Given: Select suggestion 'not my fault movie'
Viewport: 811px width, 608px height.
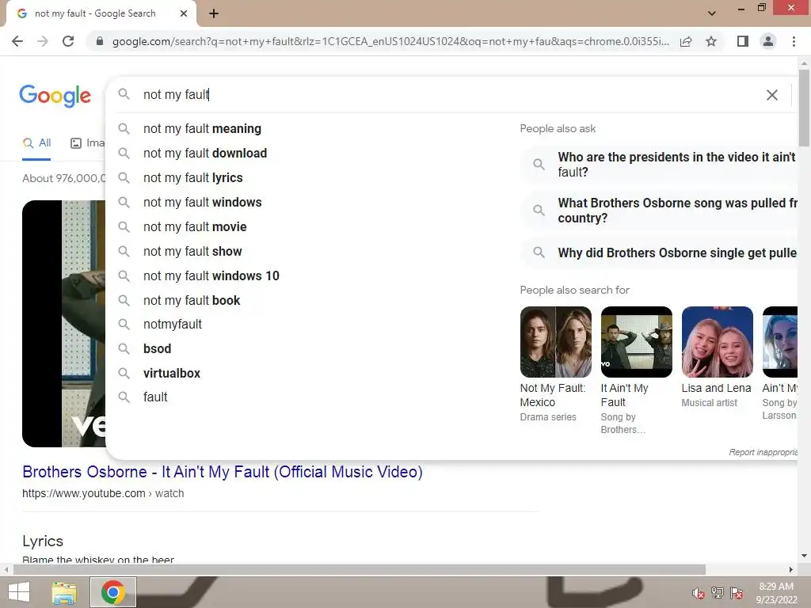Looking at the screenshot, I should pyautogui.click(x=195, y=227).
